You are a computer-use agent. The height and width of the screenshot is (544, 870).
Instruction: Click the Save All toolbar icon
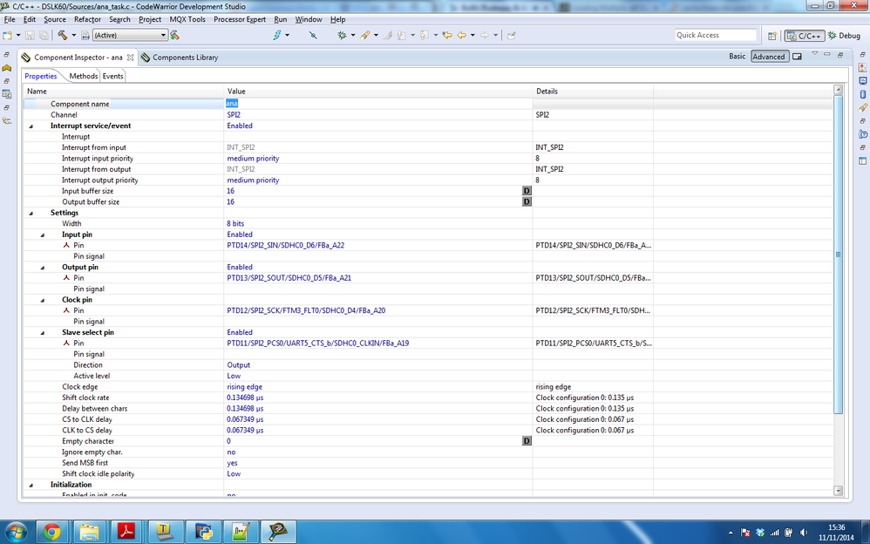pos(44,35)
